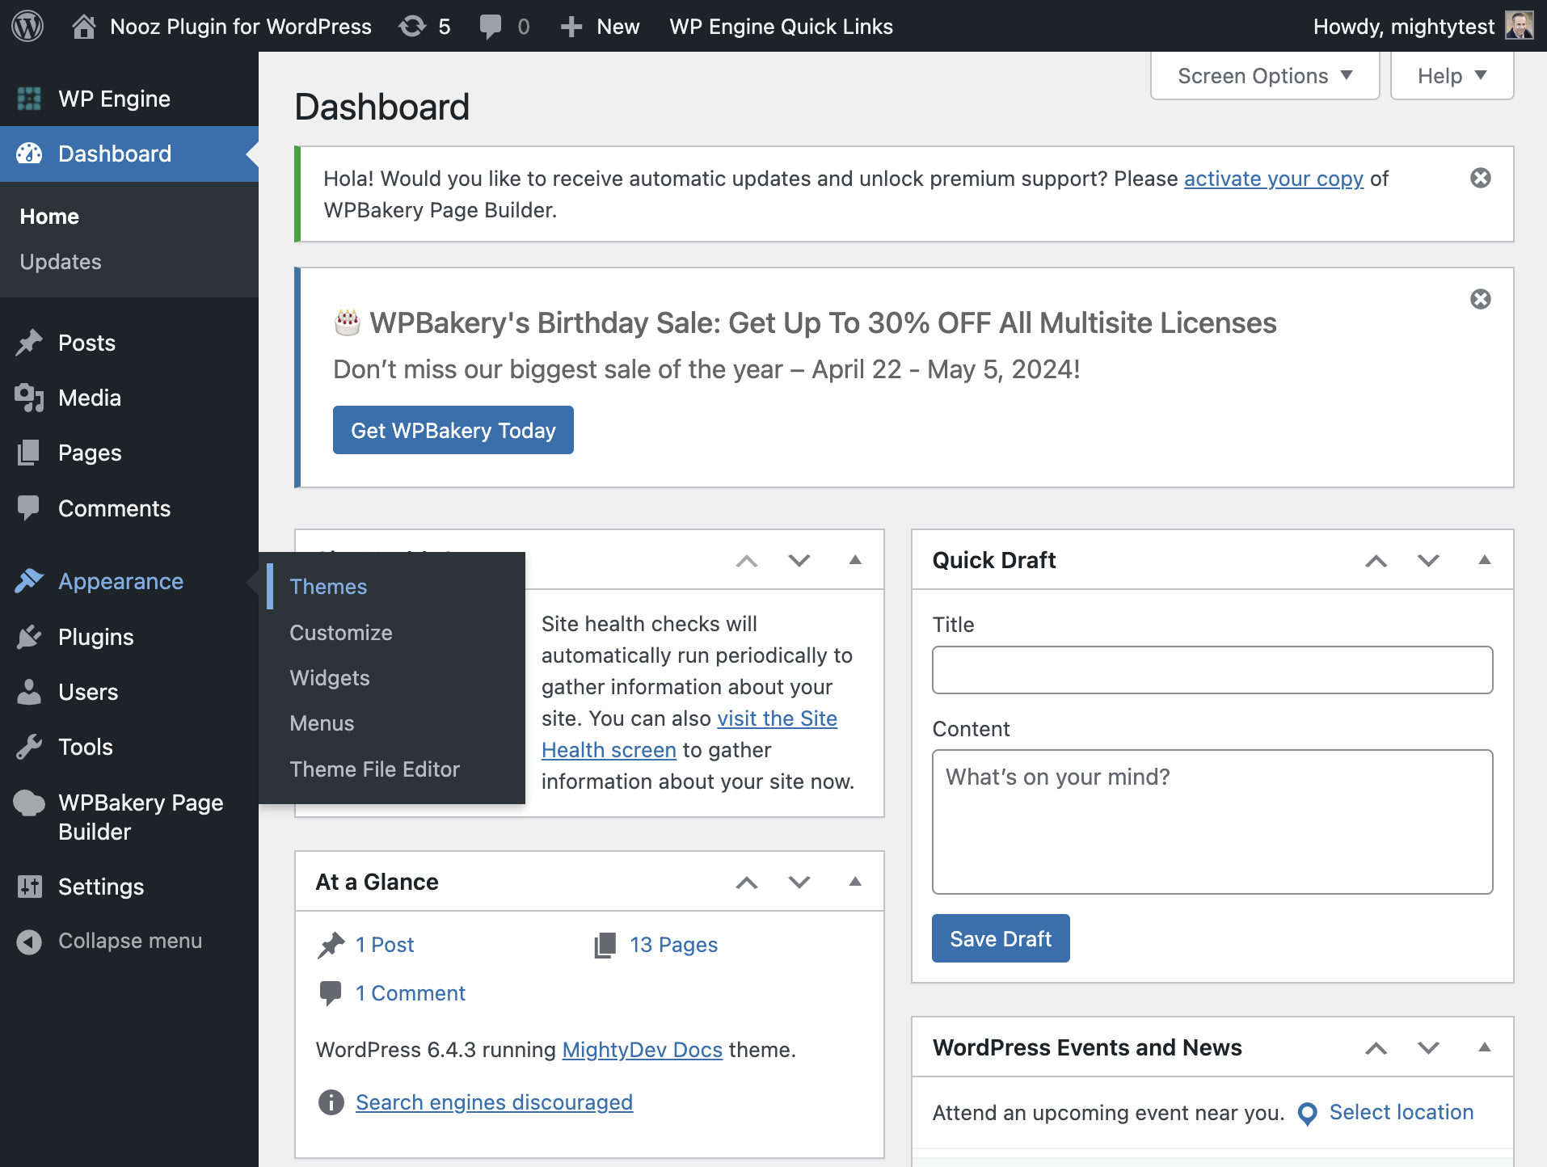
Task: Collapse WordPress Events and News panel triangle
Action: 1485,1047
